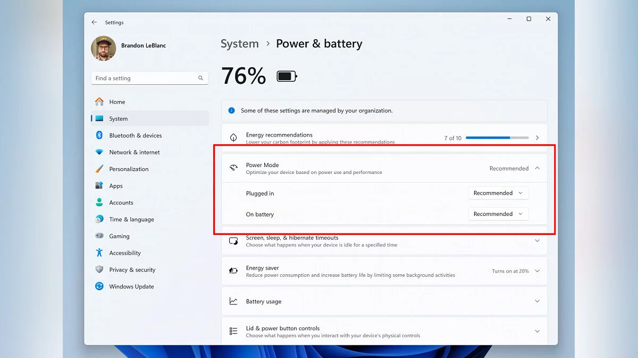This screenshot has height=358, width=638.
Task: Open the Plugged in power mode dropdown
Action: [498, 193]
